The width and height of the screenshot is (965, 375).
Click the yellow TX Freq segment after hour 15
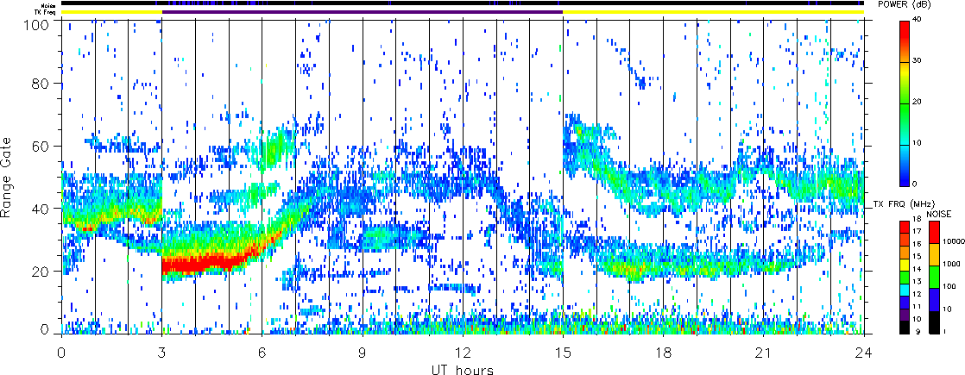tap(714, 12)
